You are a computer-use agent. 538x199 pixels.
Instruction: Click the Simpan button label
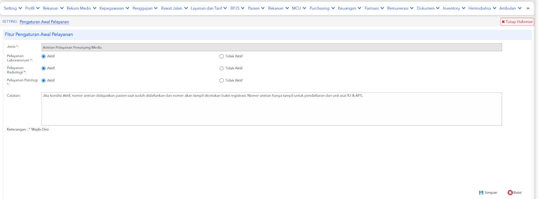click(491, 193)
